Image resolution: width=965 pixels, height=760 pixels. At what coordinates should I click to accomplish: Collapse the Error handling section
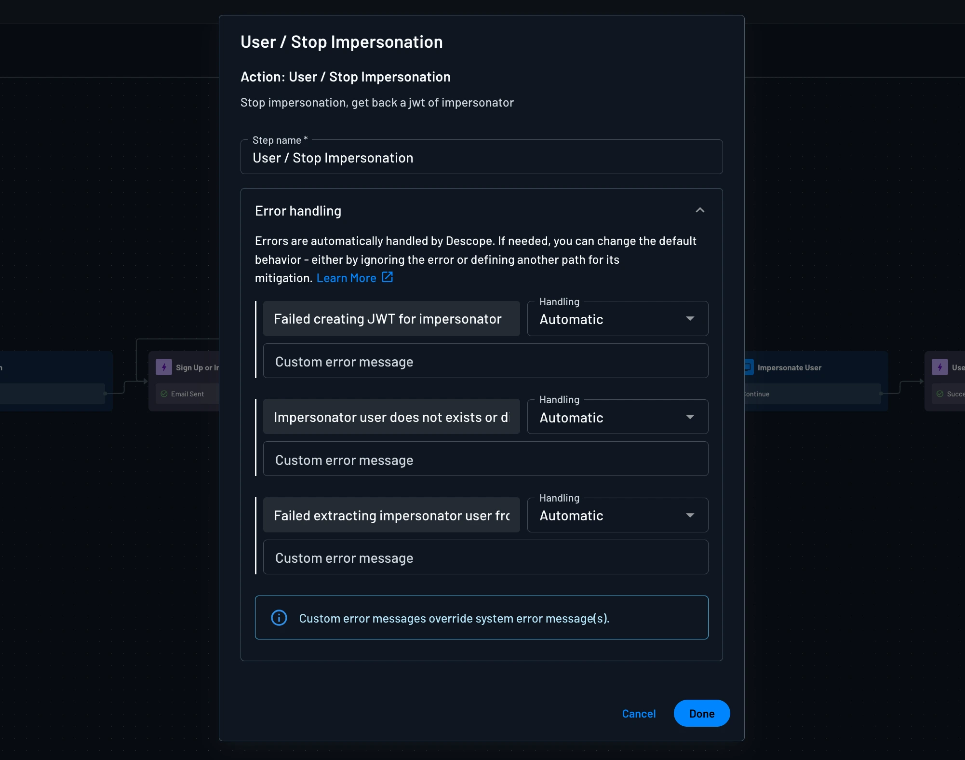click(700, 210)
